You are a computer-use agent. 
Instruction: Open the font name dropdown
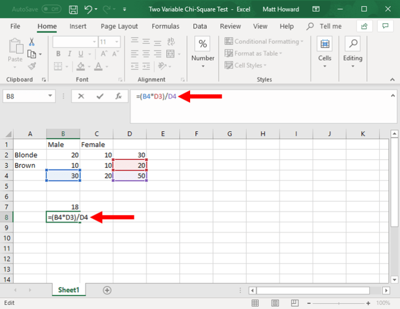[94, 42]
